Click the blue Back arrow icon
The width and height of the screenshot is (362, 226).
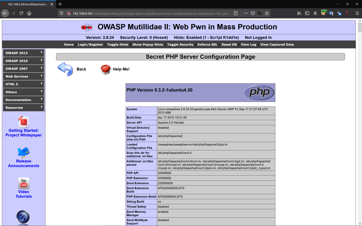pyautogui.click(x=65, y=69)
